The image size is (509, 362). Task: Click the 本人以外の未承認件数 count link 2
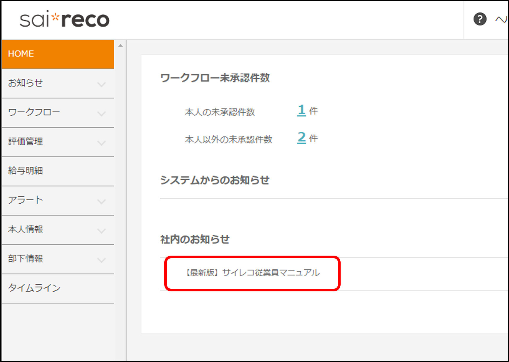pyautogui.click(x=301, y=138)
